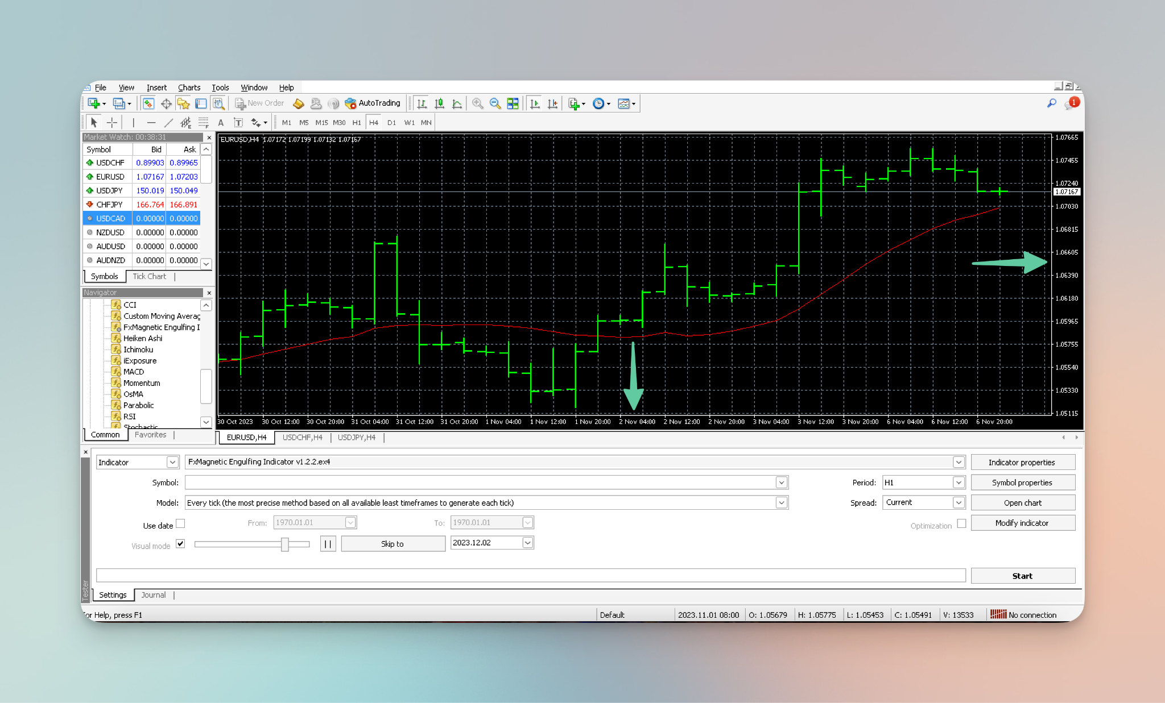Click the Indicator properties button
Image resolution: width=1165 pixels, height=703 pixels.
1022,462
